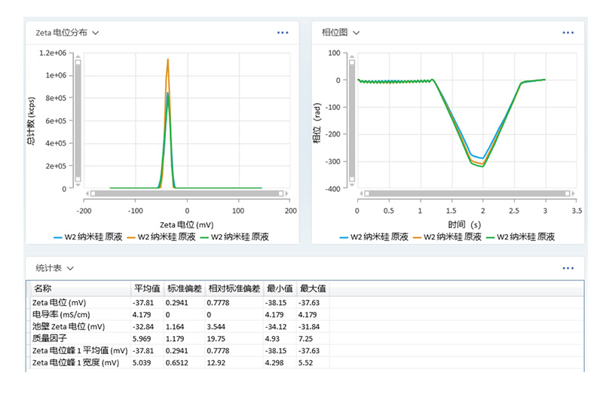The height and width of the screenshot is (394, 603).
Task: Toggle blue W2 纳米硅 原液 series in Zeta chart legend
Action: 86,237
